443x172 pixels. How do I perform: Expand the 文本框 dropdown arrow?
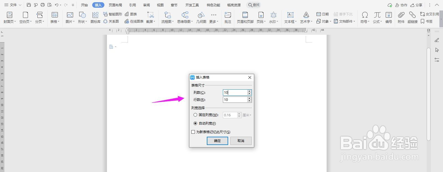[296, 21]
